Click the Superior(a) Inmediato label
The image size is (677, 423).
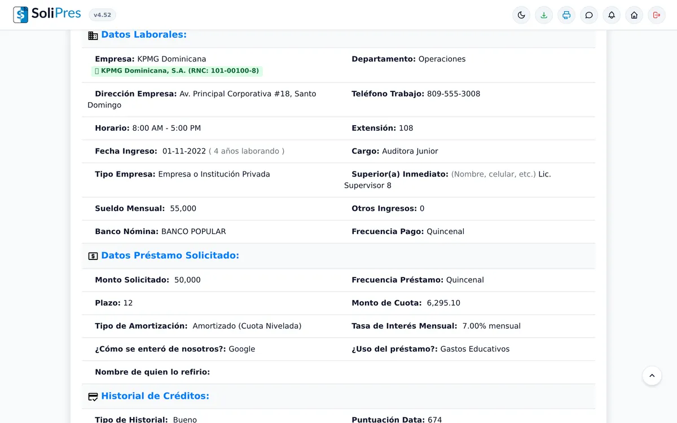click(400, 174)
